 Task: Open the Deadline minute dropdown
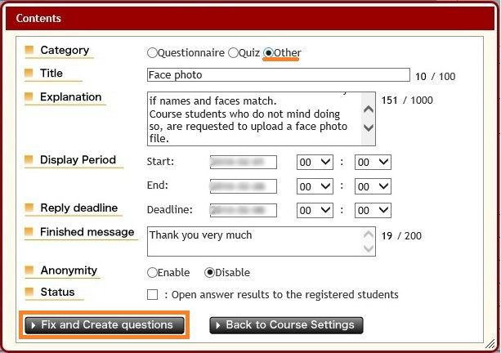tap(373, 210)
